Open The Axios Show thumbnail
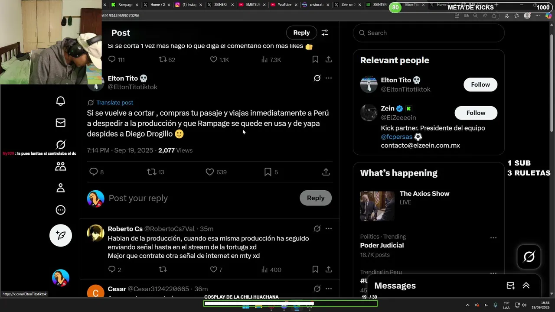This screenshot has width=555, height=312. [377, 206]
